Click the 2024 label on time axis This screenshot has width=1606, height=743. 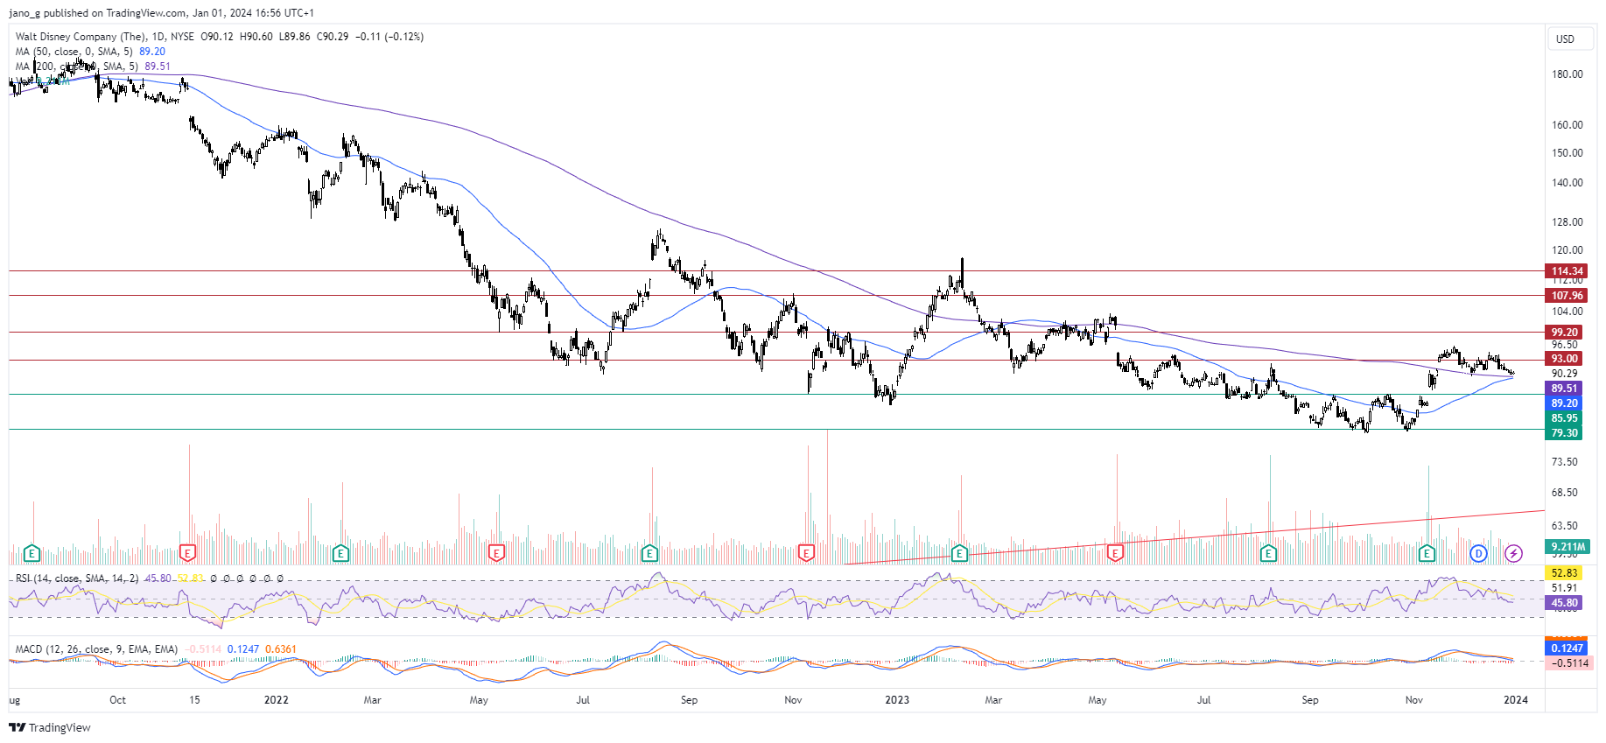coord(1516,700)
